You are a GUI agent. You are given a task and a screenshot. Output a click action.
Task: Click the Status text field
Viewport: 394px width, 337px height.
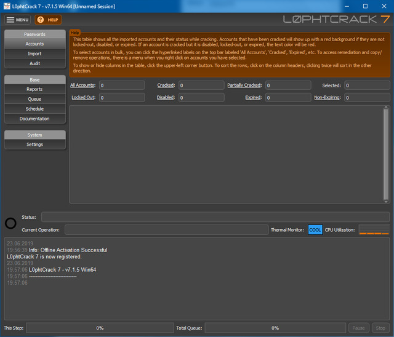[x=215, y=217]
